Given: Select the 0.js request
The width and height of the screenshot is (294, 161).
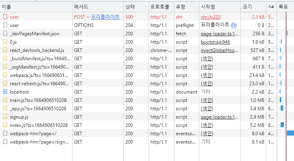Looking at the screenshot, I should click(13, 42).
